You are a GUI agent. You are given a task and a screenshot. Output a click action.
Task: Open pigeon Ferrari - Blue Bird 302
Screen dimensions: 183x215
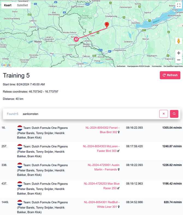[102, 130]
